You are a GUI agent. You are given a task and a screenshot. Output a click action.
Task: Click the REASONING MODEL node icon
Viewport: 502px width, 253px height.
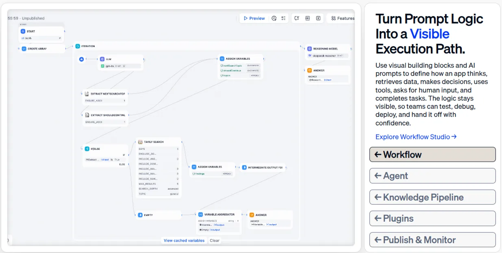pos(309,49)
